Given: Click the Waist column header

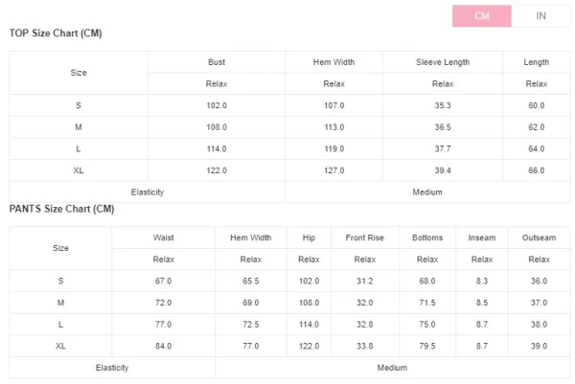Looking at the screenshot, I should [163, 237].
